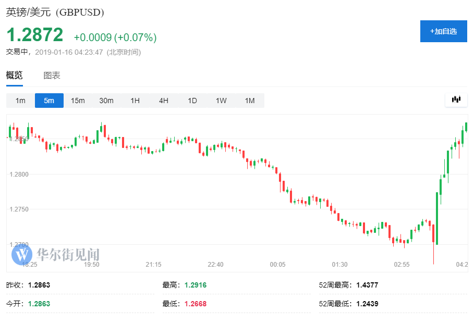Select the 1m timeframe
This screenshot has width=474, height=324.
20,101
